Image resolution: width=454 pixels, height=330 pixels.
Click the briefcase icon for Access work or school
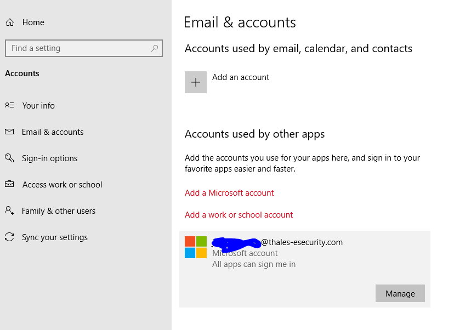pyautogui.click(x=9, y=184)
